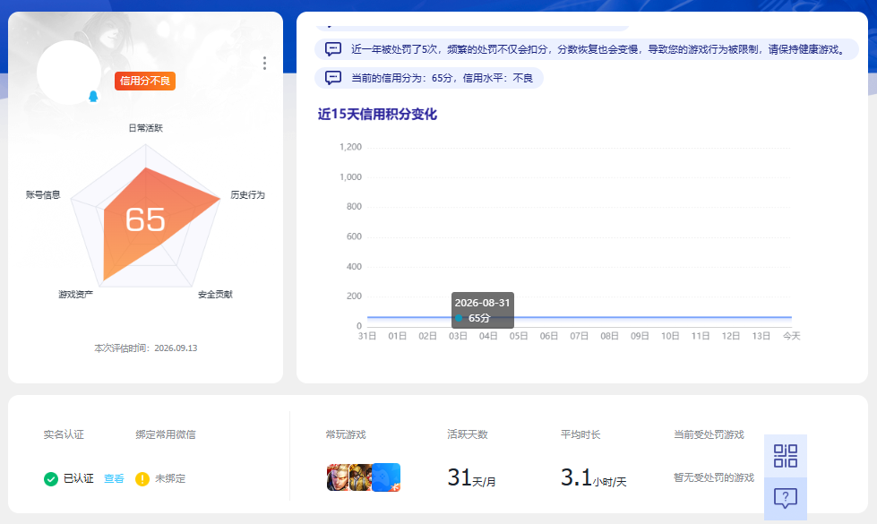Viewport: 877px width, 524px height.
Task: Click the 65分 value in the tooltip
Action: point(479,318)
